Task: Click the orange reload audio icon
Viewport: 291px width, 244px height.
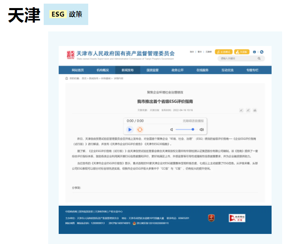Action: [x=140, y=129]
